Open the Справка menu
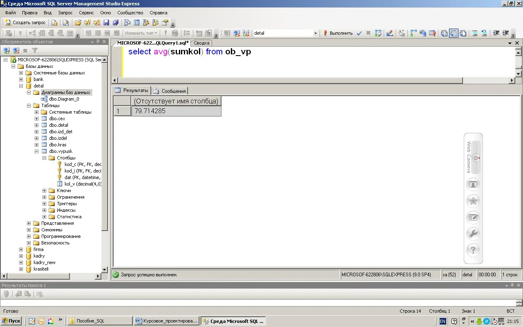This screenshot has height=327, width=523. coord(158,13)
